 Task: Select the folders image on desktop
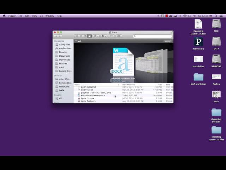pos(216,79)
